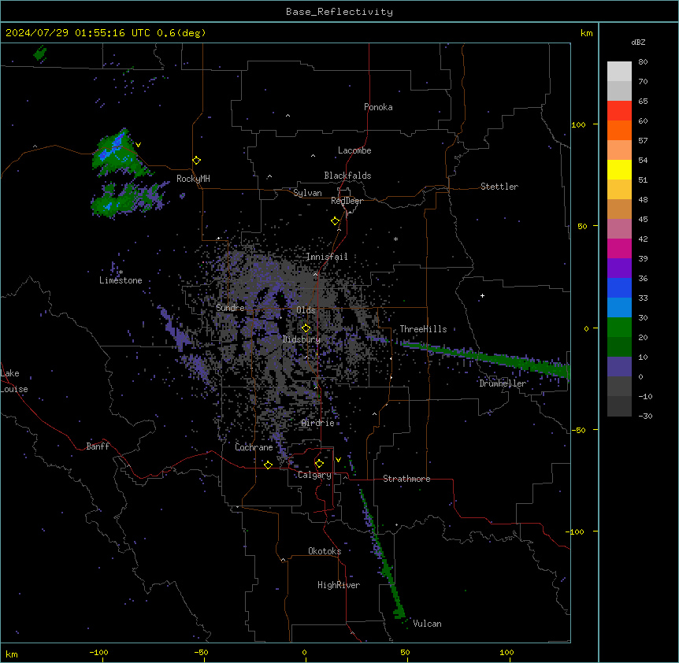Click the ThreeHills label
The image size is (679, 663).
pos(423,329)
